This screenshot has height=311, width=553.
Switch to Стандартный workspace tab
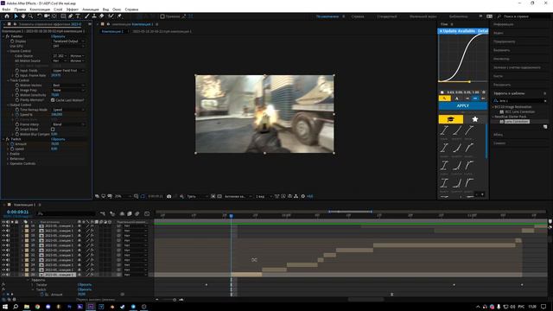[387, 16]
